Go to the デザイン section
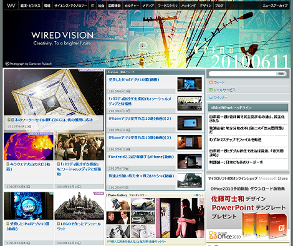This screenshot has height=246, width=293. 206,6
